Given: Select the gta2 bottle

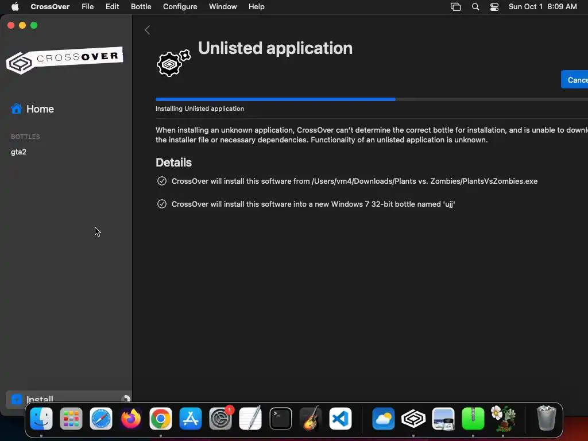Looking at the screenshot, I should tap(19, 152).
